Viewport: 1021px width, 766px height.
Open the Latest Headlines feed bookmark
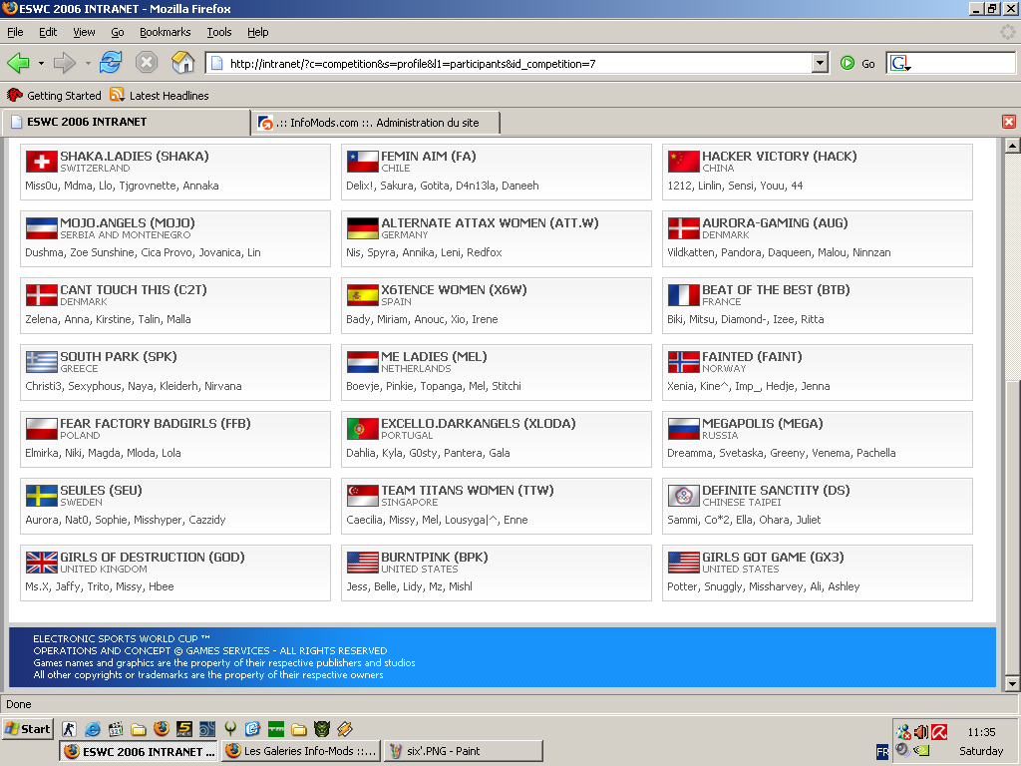(160, 95)
